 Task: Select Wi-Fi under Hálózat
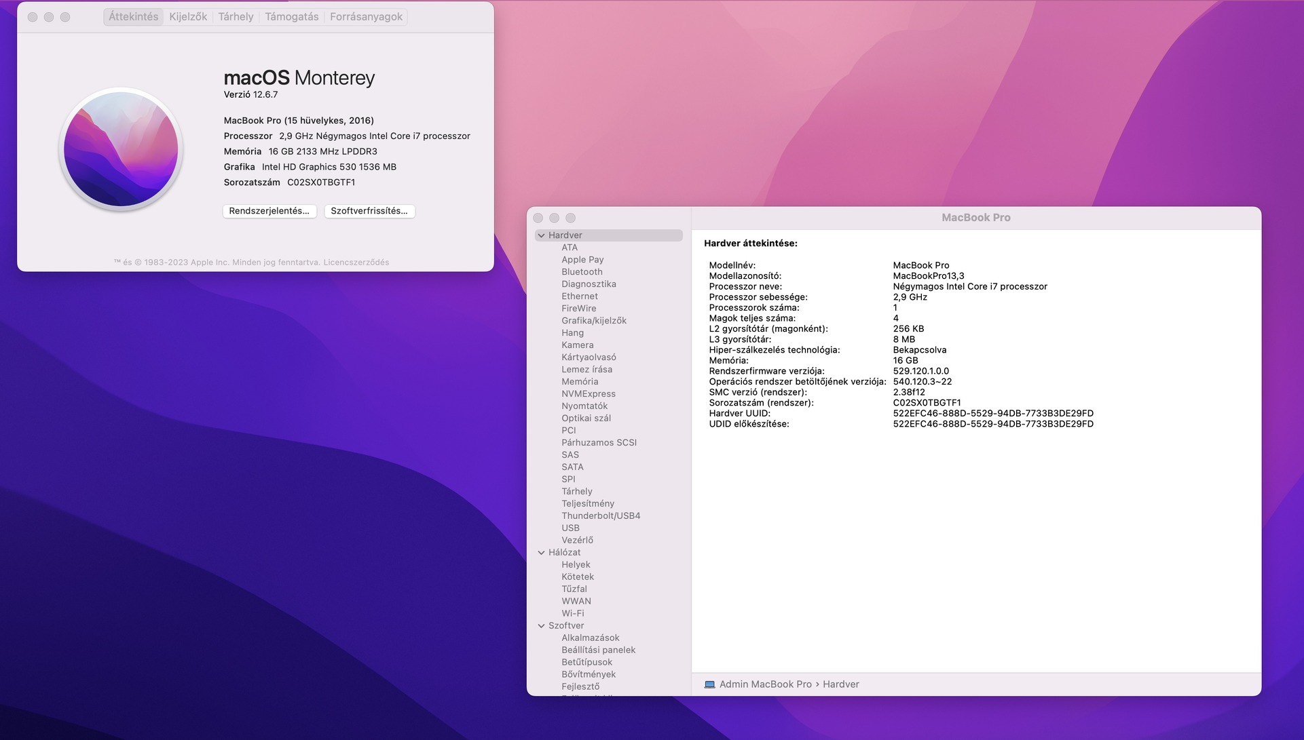(572, 614)
